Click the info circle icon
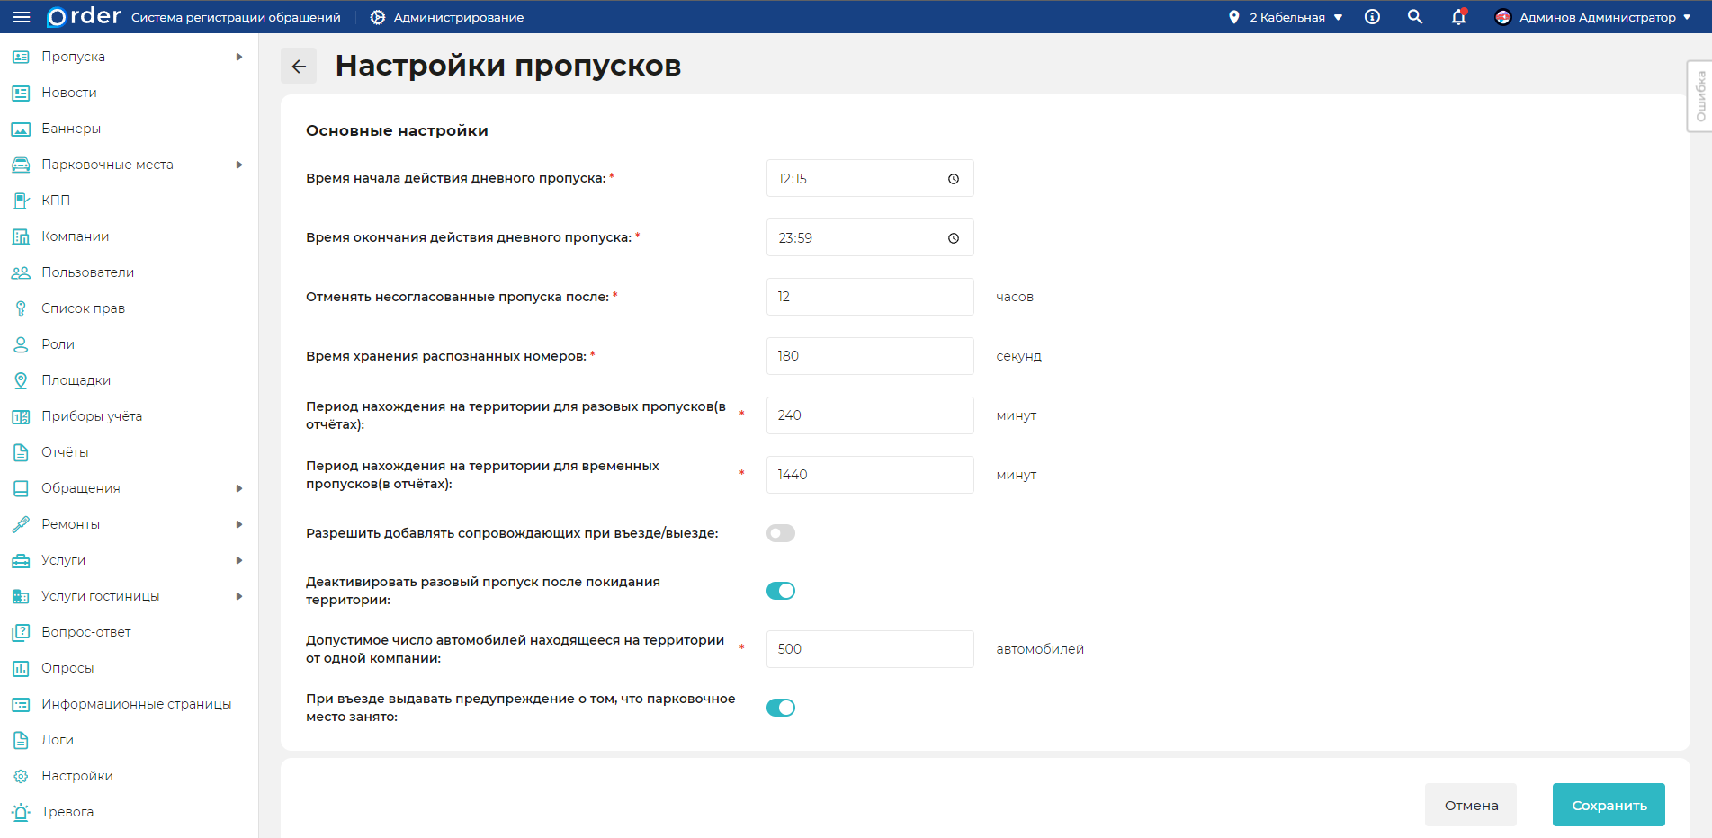The width and height of the screenshot is (1712, 838). tap(1372, 17)
